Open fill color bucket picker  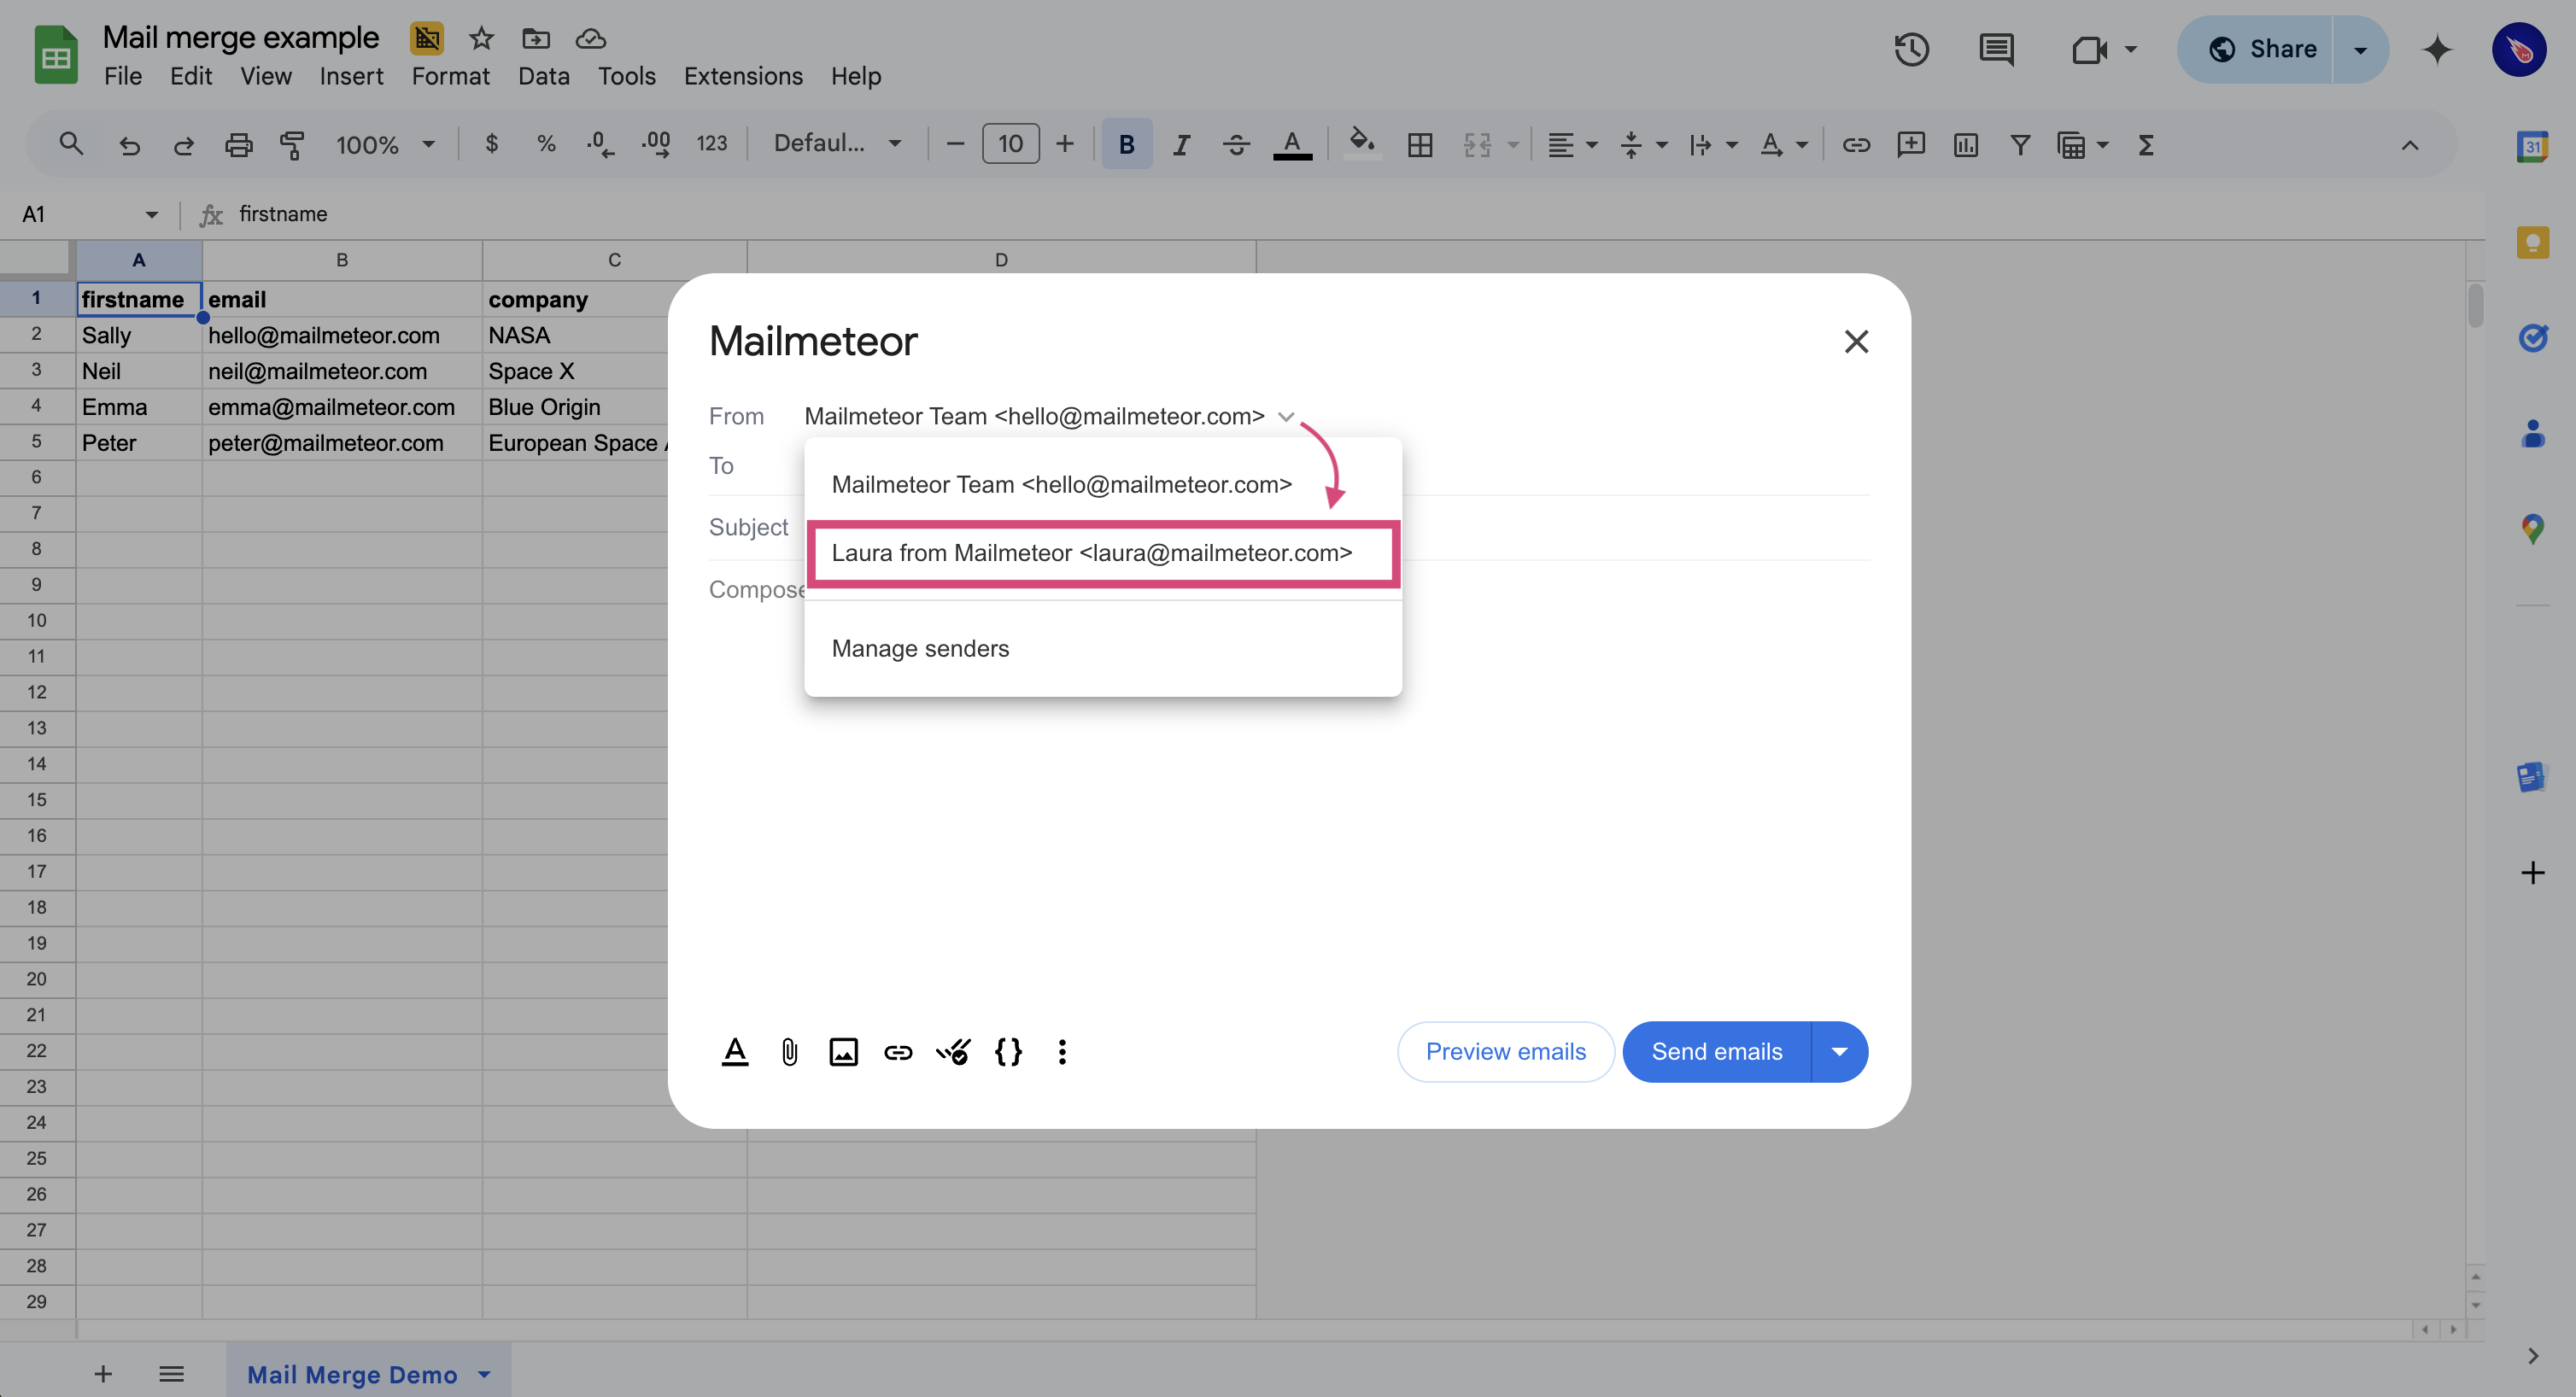tap(1362, 143)
